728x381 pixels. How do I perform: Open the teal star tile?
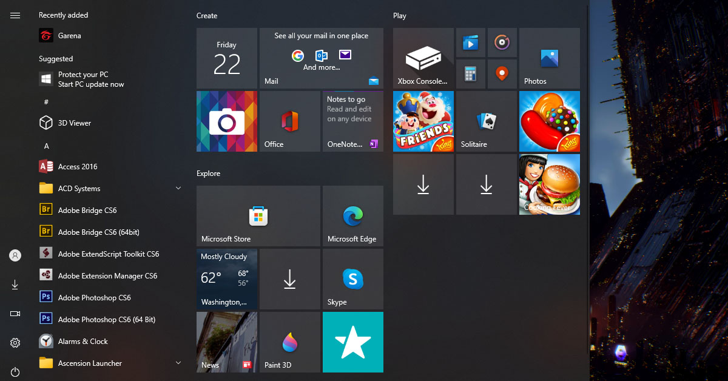(353, 342)
